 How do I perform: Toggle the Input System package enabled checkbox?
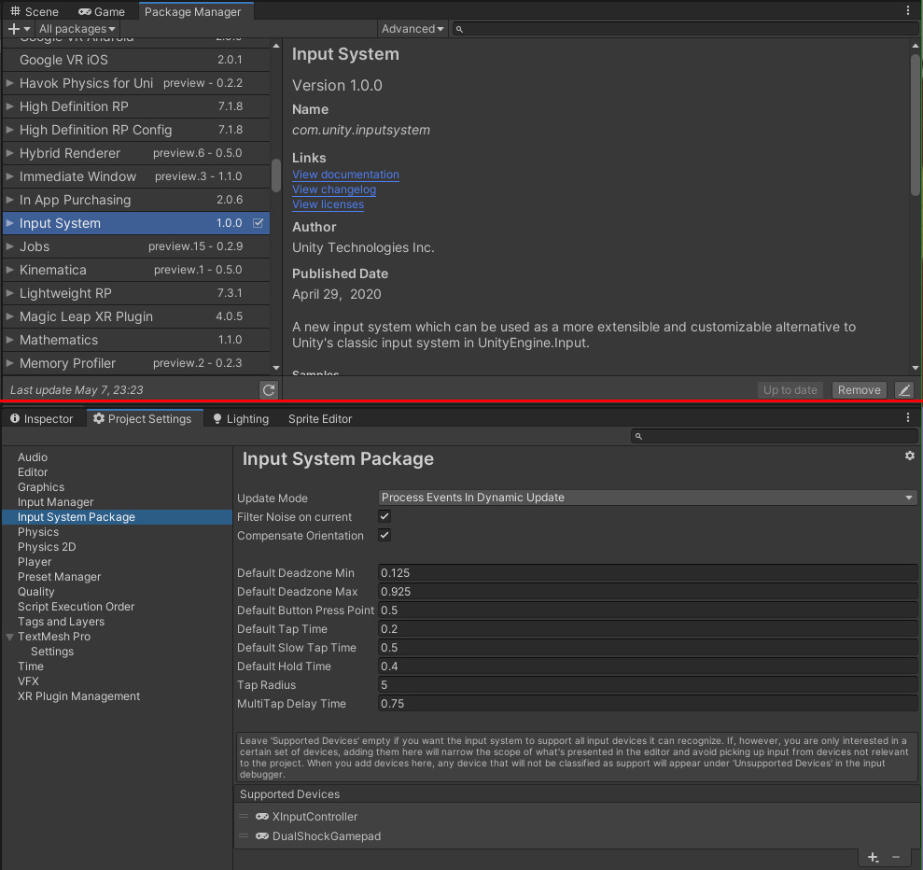pos(258,223)
